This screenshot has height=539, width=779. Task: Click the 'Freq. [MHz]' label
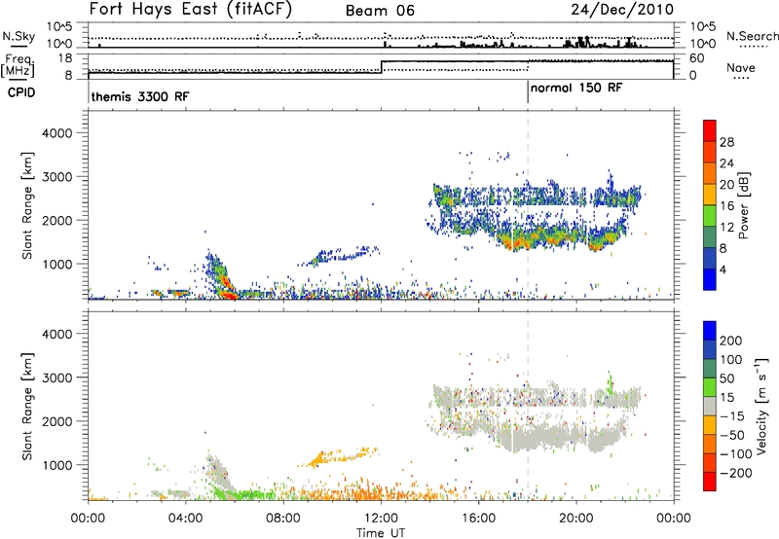coord(18,65)
